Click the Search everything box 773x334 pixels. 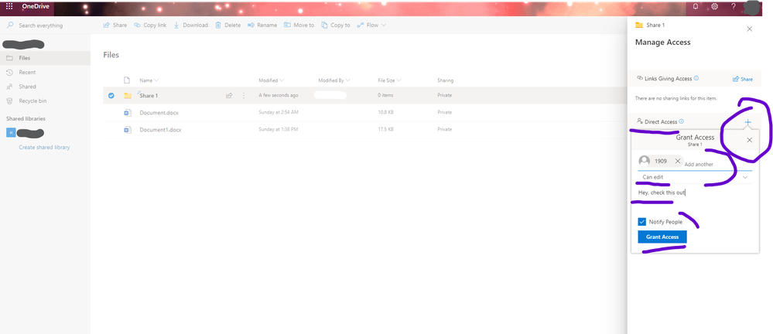(46, 25)
